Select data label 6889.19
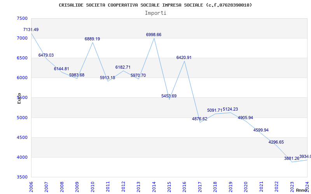Screen dimensions: 311x194 pyautogui.click(x=93, y=39)
